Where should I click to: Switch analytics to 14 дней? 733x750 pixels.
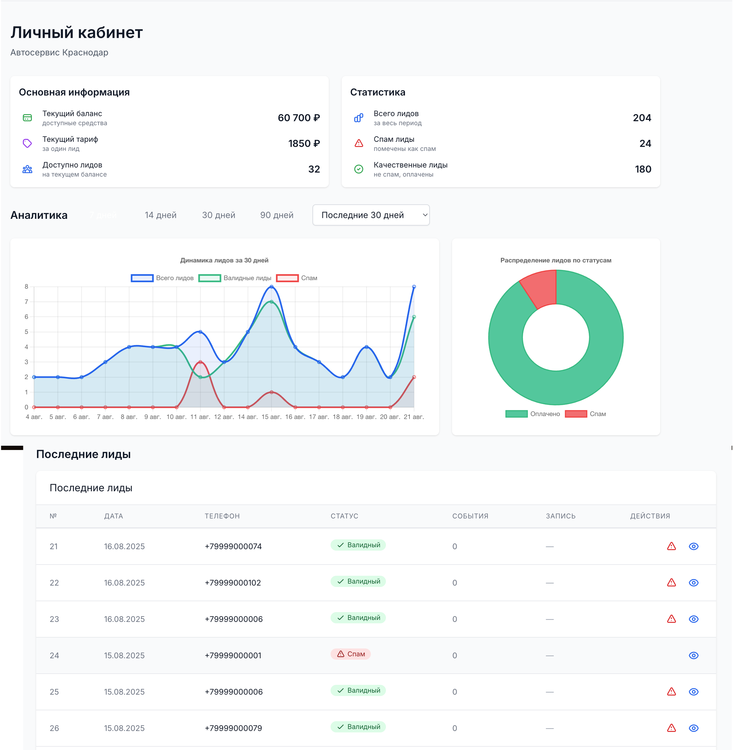pyautogui.click(x=161, y=215)
